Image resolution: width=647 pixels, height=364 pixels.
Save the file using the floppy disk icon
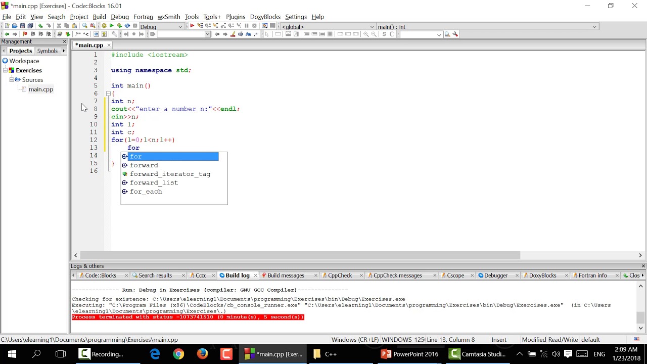coord(22,26)
